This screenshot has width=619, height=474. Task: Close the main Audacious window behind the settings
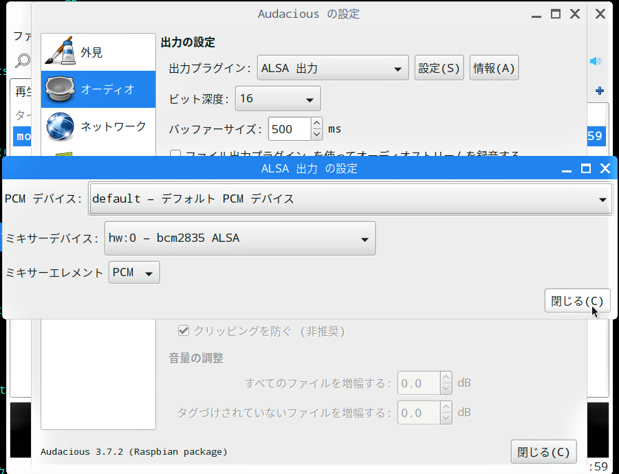pos(600,14)
